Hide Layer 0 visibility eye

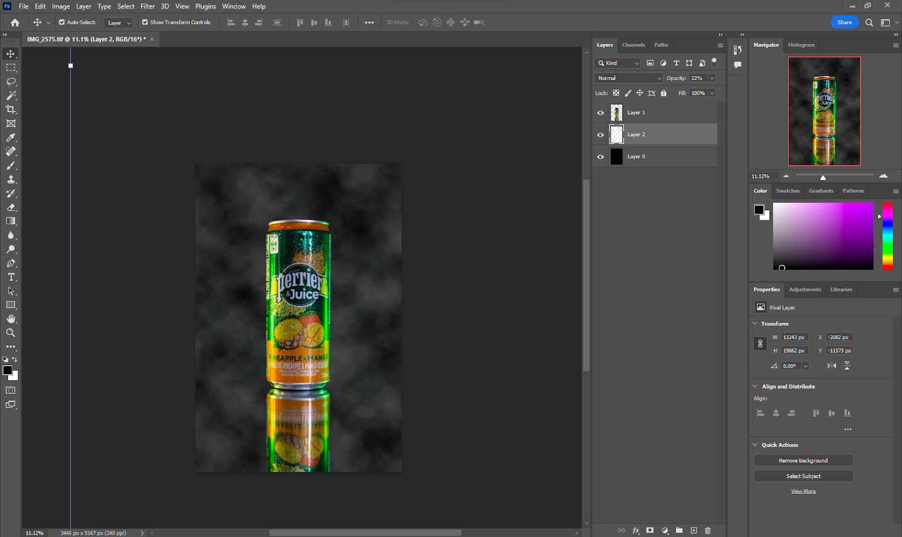[x=600, y=157]
